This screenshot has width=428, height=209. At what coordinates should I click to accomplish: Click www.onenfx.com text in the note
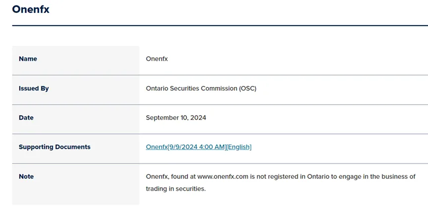223,176
